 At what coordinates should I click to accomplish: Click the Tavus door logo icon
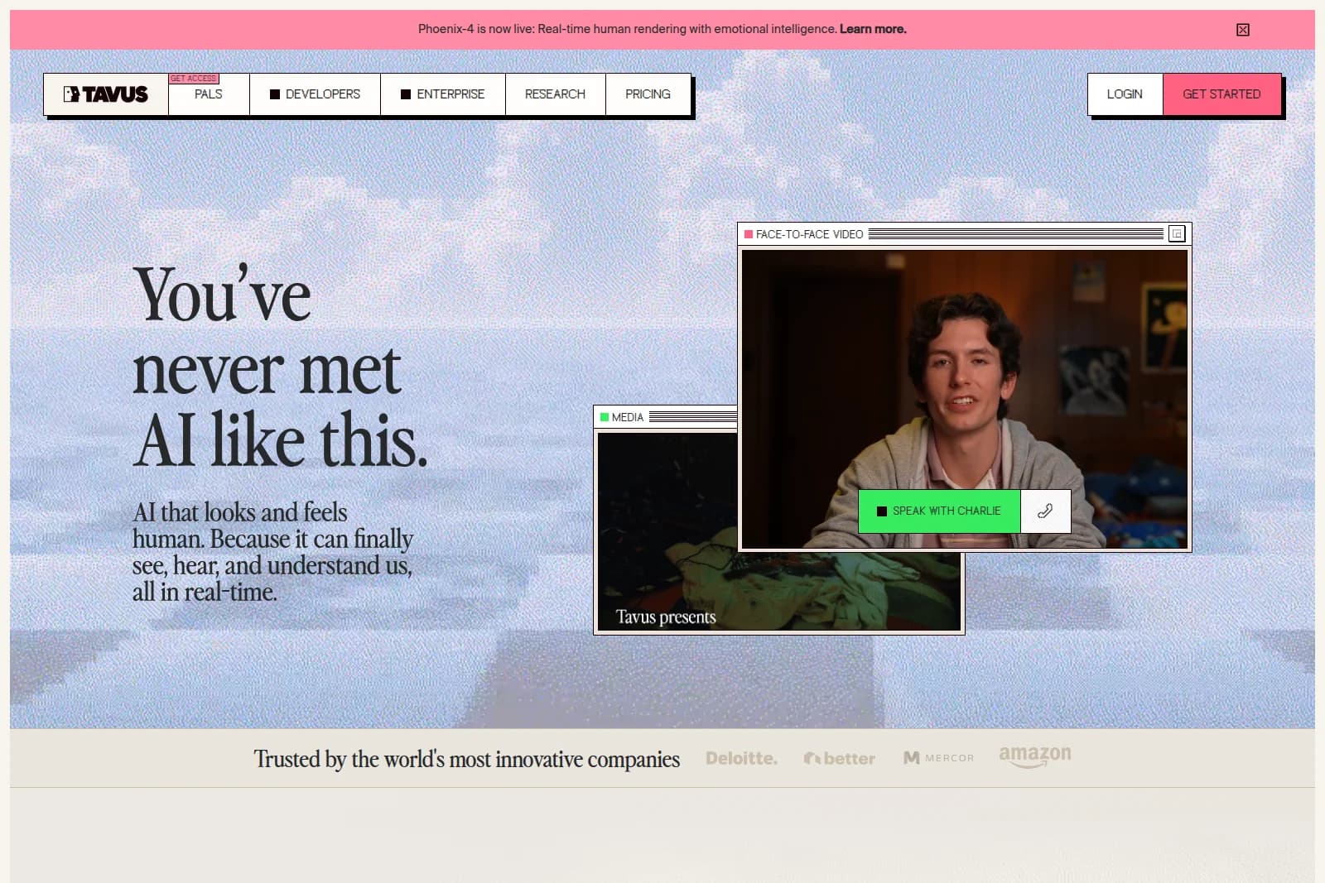(x=70, y=94)
